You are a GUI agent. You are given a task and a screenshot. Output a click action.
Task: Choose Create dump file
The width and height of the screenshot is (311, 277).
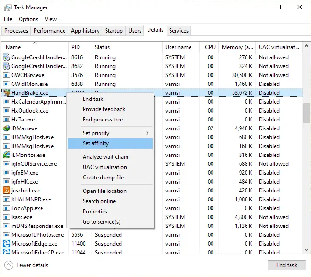[110, 178]
